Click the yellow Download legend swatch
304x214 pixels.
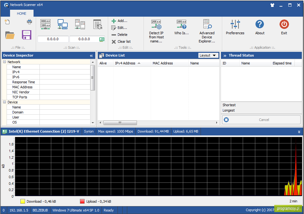pyautogui.click(x=23, y=201)
